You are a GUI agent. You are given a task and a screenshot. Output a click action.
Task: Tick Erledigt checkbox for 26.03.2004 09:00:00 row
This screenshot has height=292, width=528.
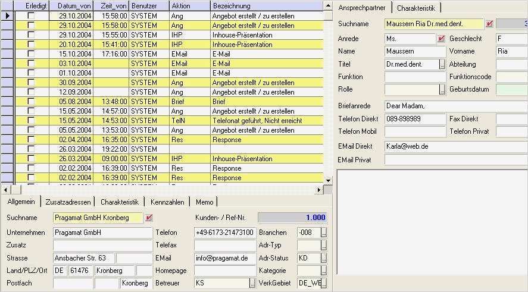pos(31,158)
